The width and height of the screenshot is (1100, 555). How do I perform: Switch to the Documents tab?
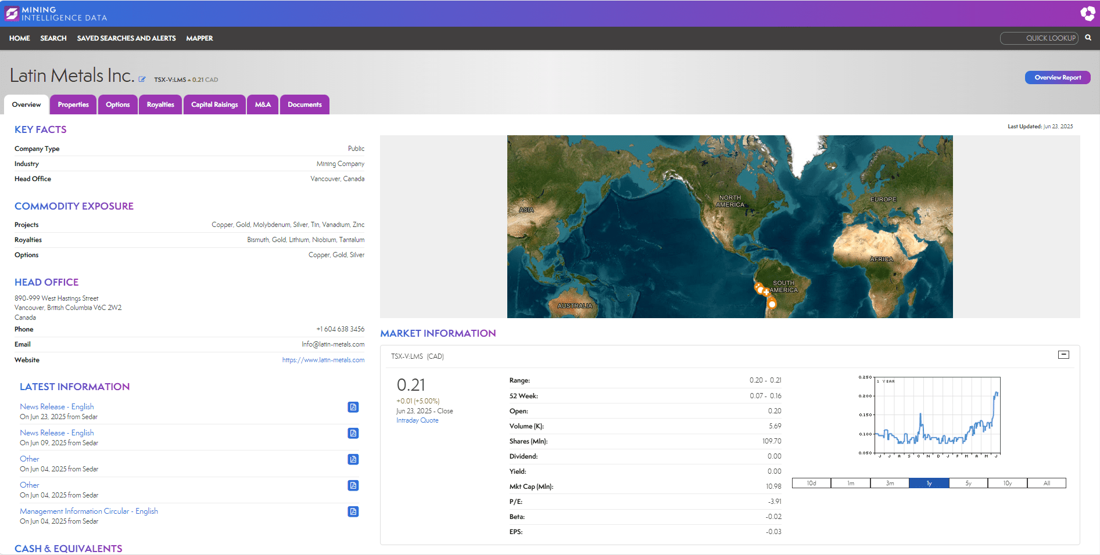[x=304, y=104]
